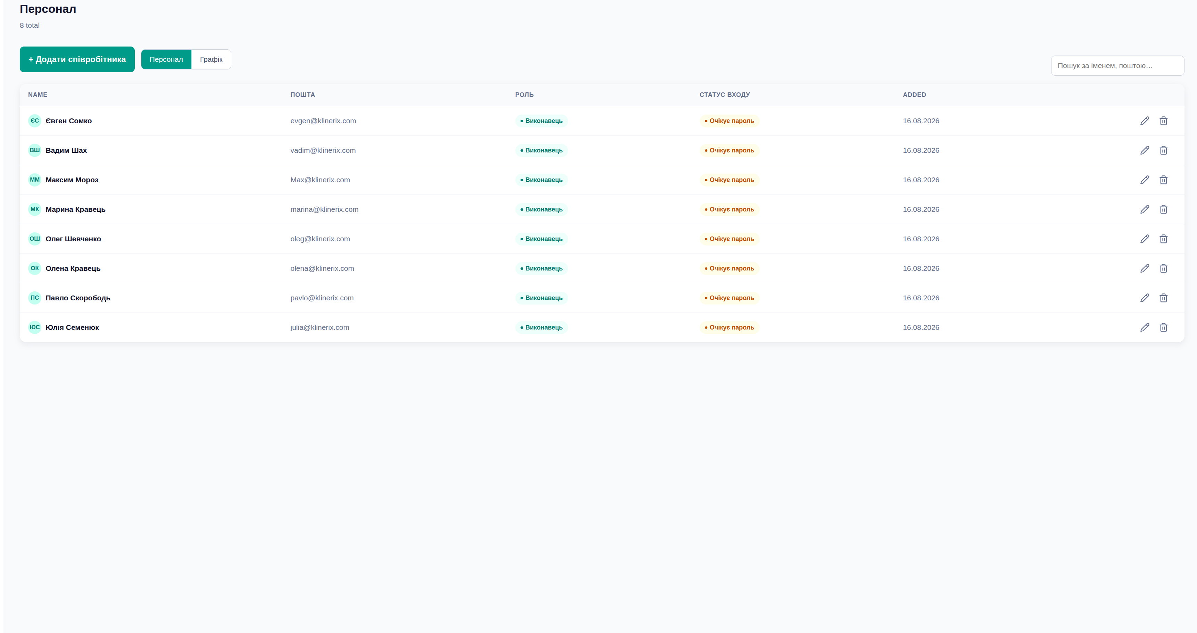Click the ADDED column header
Viewport: 1197px width, 633px height.
[x=914, y=95]
